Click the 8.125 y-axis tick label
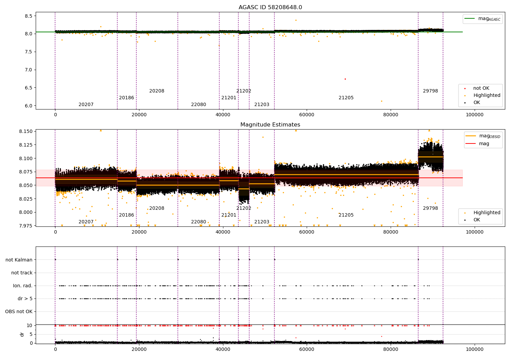510x357 pixels. 26,145
